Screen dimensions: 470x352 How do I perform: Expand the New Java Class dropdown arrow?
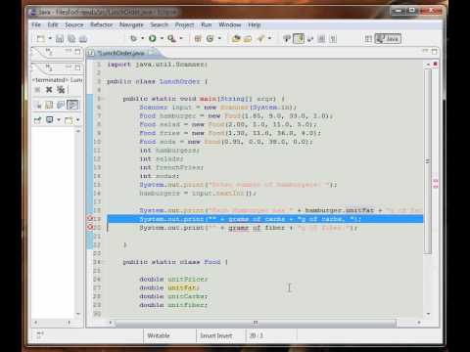point(219,39)
